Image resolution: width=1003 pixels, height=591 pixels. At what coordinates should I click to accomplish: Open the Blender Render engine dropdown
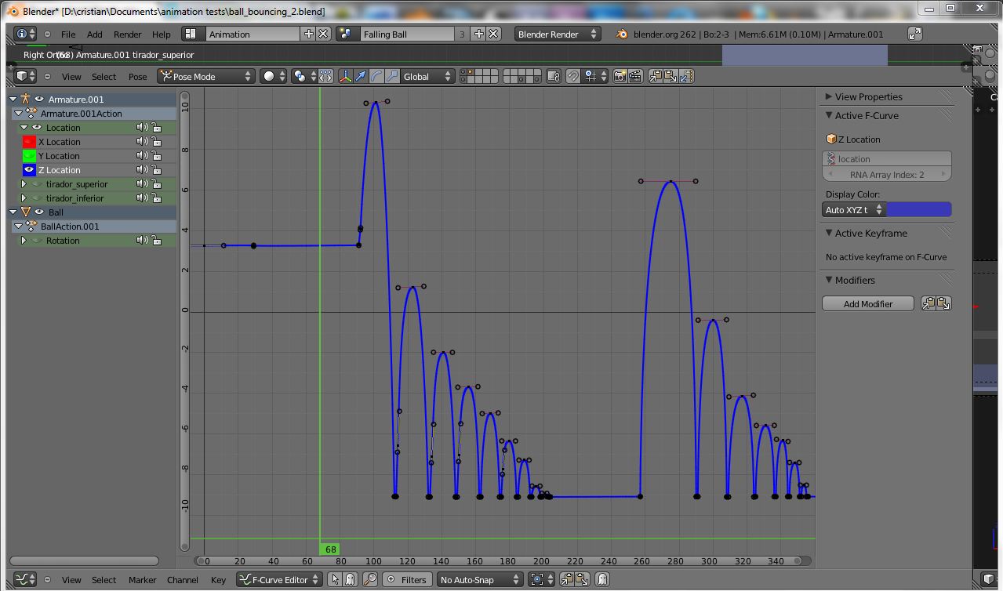click(x=558, y=34)
